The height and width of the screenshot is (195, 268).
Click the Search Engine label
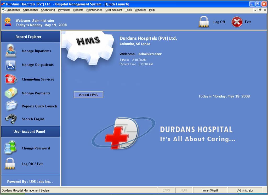pos(33,119)
